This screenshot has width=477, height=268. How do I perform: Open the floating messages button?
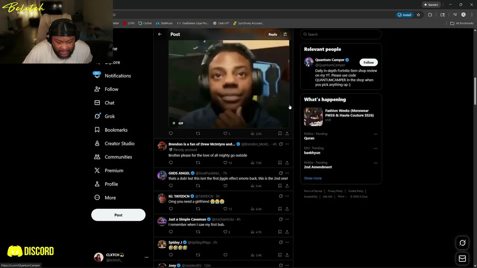click(x=462, y=259)
